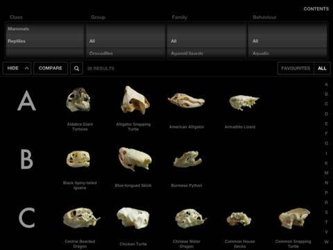Open the Common Snapping Turtle skull

click(294, 218)
